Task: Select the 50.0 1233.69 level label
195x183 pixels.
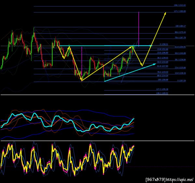Action: [163, 62]
